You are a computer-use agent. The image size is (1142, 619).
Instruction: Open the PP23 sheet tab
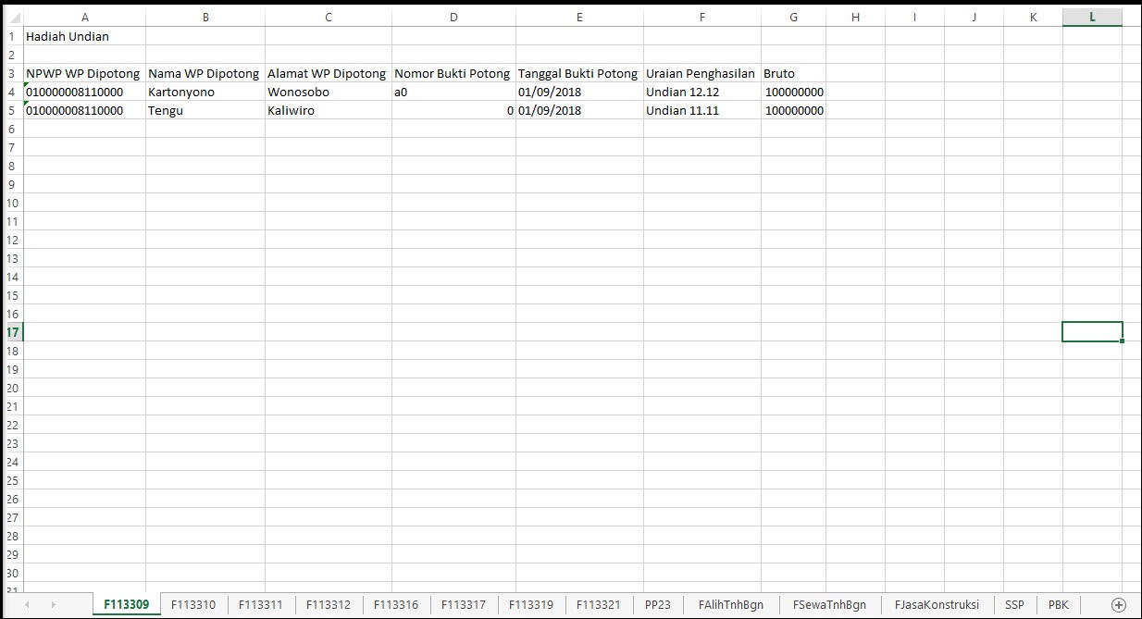pyautogui.click(x=658, y=604)
